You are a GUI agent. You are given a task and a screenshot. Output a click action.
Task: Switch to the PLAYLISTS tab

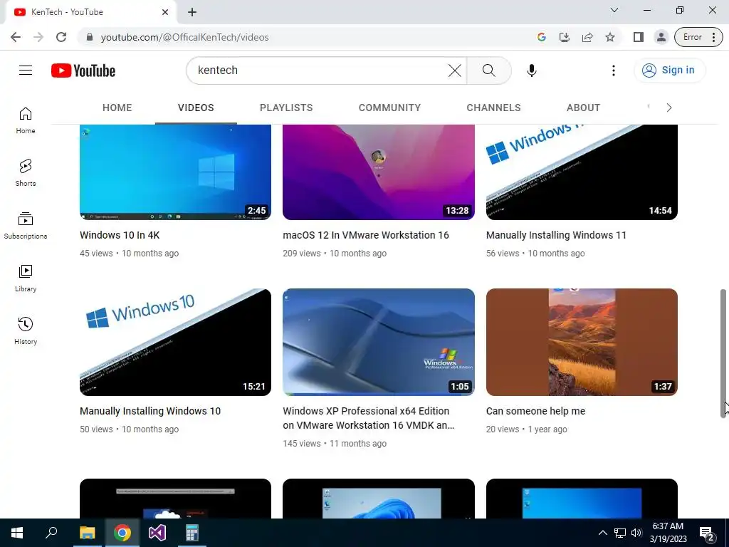coord(286,108)
